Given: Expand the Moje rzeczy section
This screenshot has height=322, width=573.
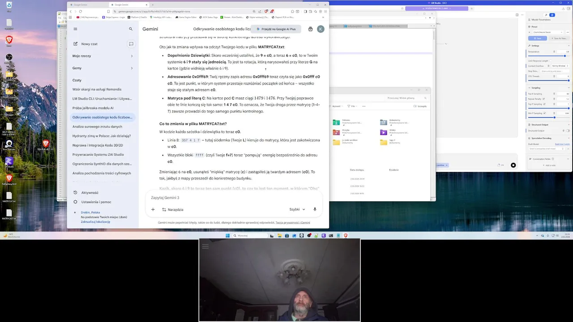Looking at the screenshot, I should click(103, 56).
